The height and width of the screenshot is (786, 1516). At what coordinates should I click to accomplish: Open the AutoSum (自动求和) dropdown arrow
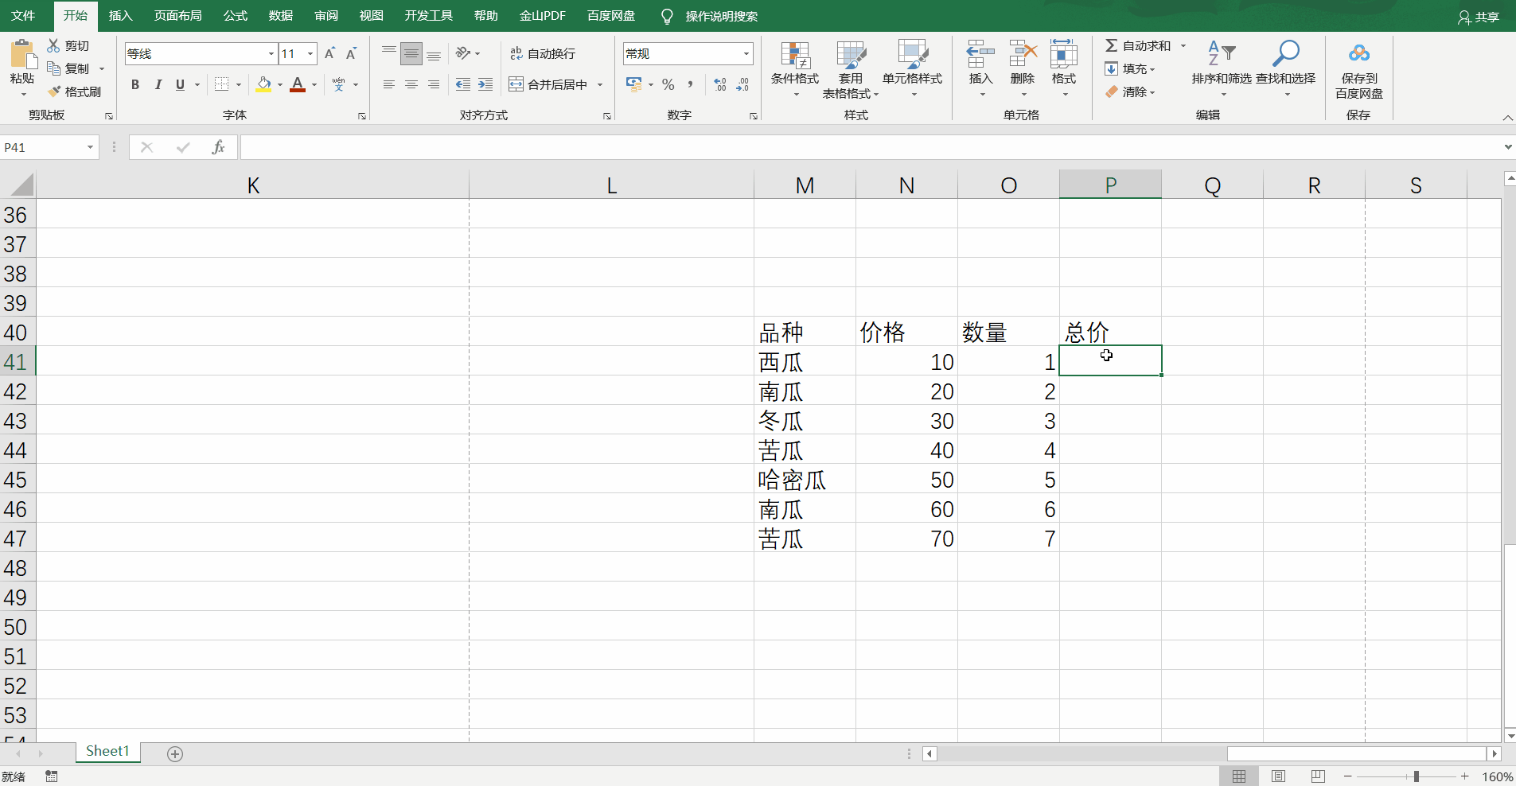pyautogui.click(x=1183, y=45)
